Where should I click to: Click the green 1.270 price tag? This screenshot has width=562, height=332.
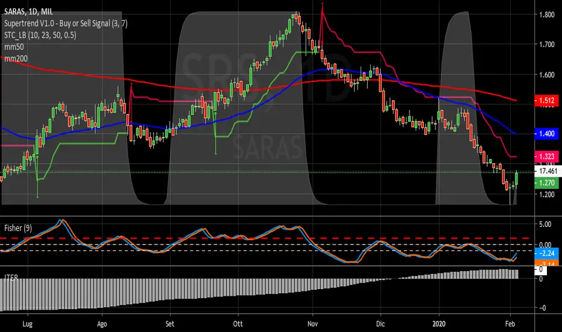pos(546,183)
